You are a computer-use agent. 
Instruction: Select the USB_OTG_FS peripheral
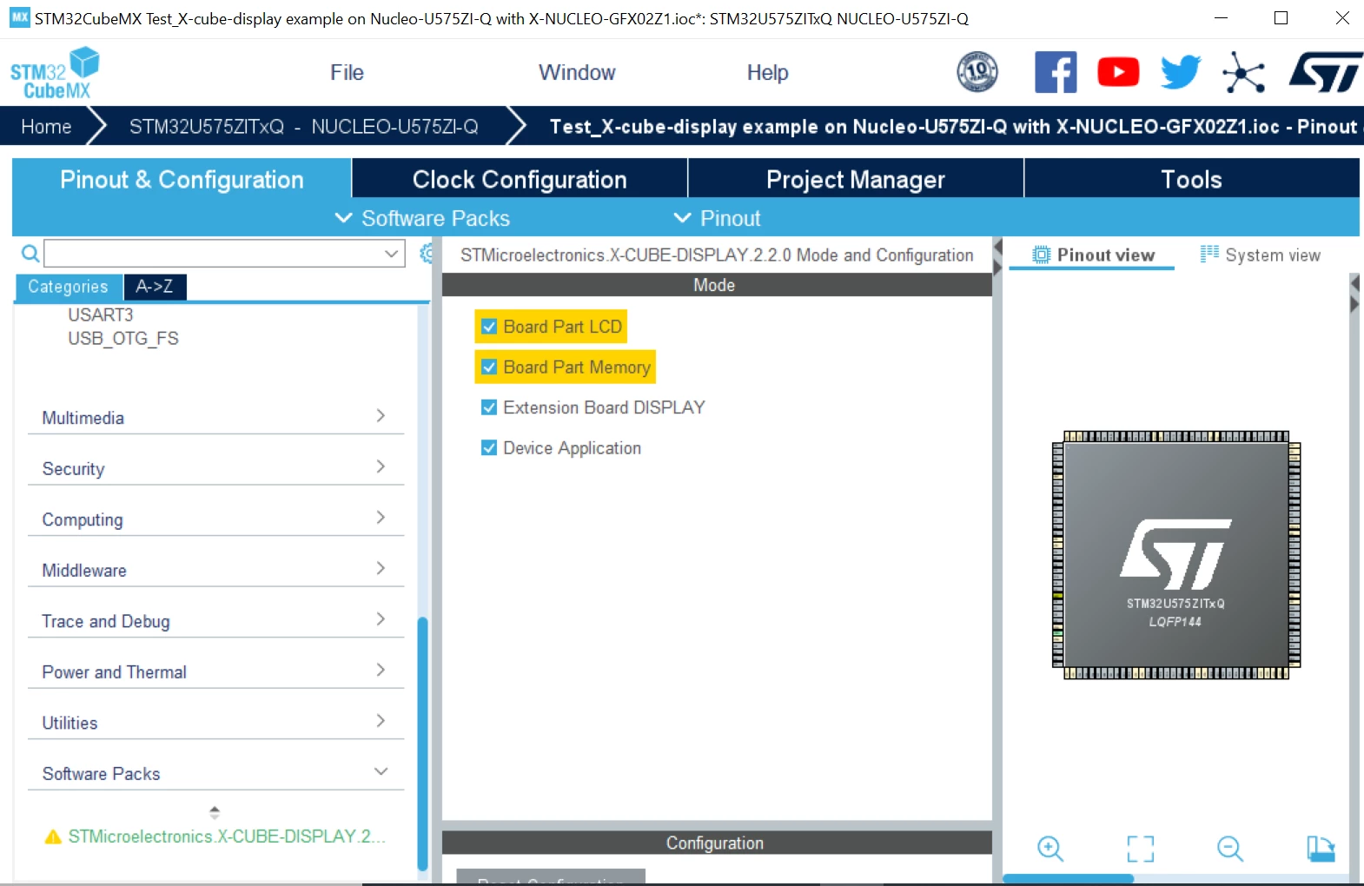123,339
